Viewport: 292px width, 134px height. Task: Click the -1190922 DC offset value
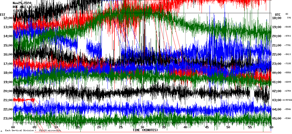tap(287, 100)
